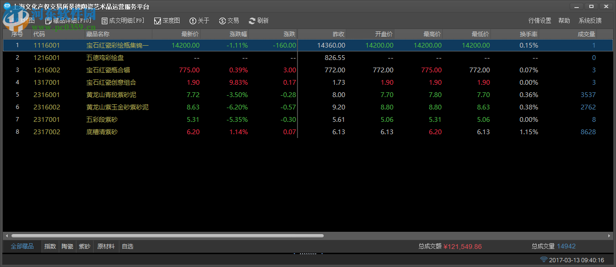Image resolution: width=616 pixels, height=267 pixels.
Task: Click code 2316002
Action: pos(47,107)
